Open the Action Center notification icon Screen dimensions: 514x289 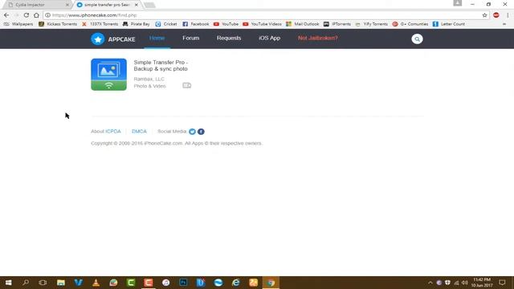(502, 283)
